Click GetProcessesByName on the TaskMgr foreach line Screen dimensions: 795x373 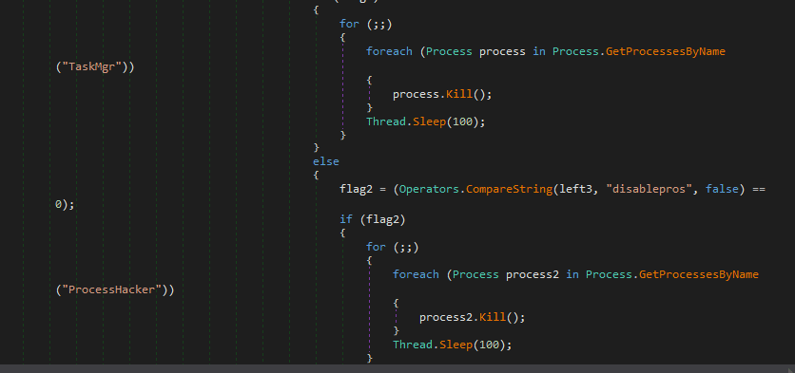pos(666,51)
